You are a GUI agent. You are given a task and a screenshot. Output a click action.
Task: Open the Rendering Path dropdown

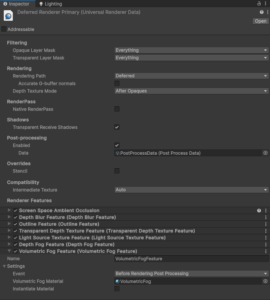[x=192, y=76]
